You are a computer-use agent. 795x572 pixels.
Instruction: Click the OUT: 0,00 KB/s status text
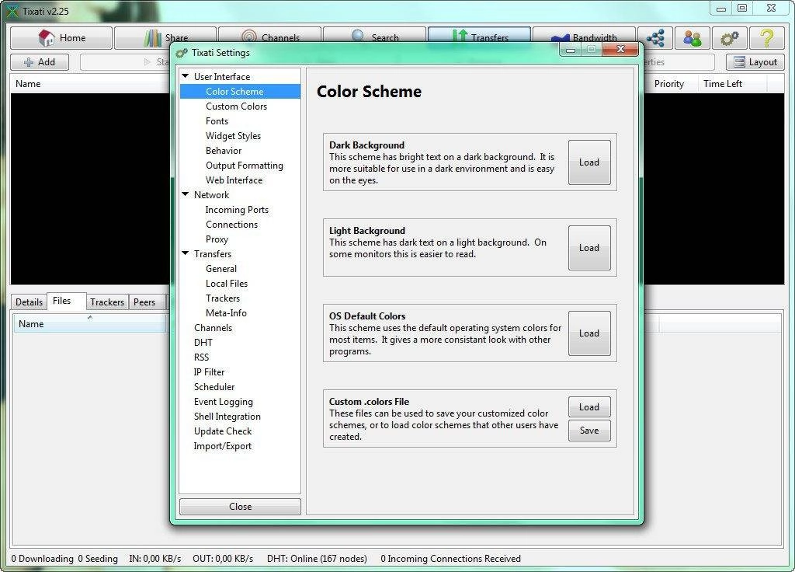click(223, 559)
